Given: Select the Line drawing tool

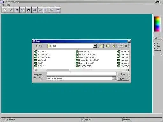Looking at the screenshot, I should point(11,10).
